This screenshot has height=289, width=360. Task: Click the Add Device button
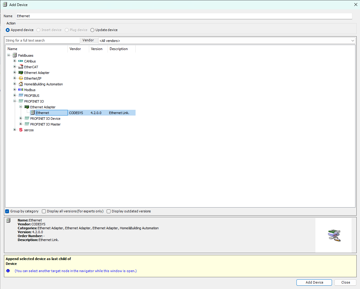[x=314, y=282]
